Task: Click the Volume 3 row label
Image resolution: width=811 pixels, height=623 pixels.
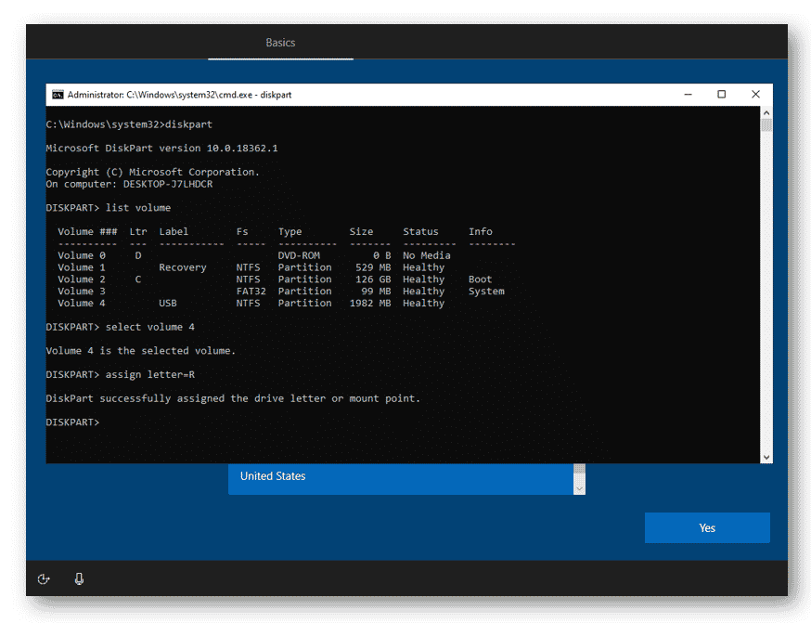Action: [x=82, y=292]
